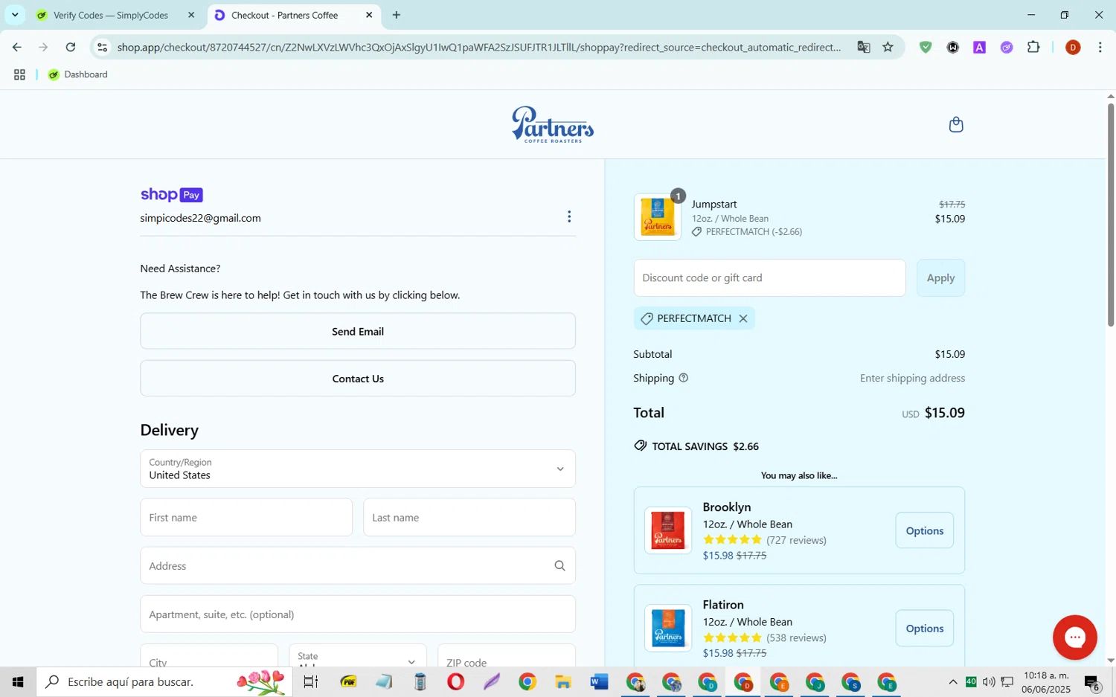Open the Extensions puzzle icon
Viewport: 1116px width, 697px height.
tap(1033, 48)
